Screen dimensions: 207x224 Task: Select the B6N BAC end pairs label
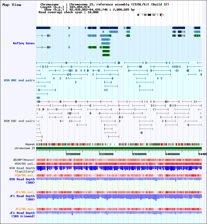coord(19,121)
